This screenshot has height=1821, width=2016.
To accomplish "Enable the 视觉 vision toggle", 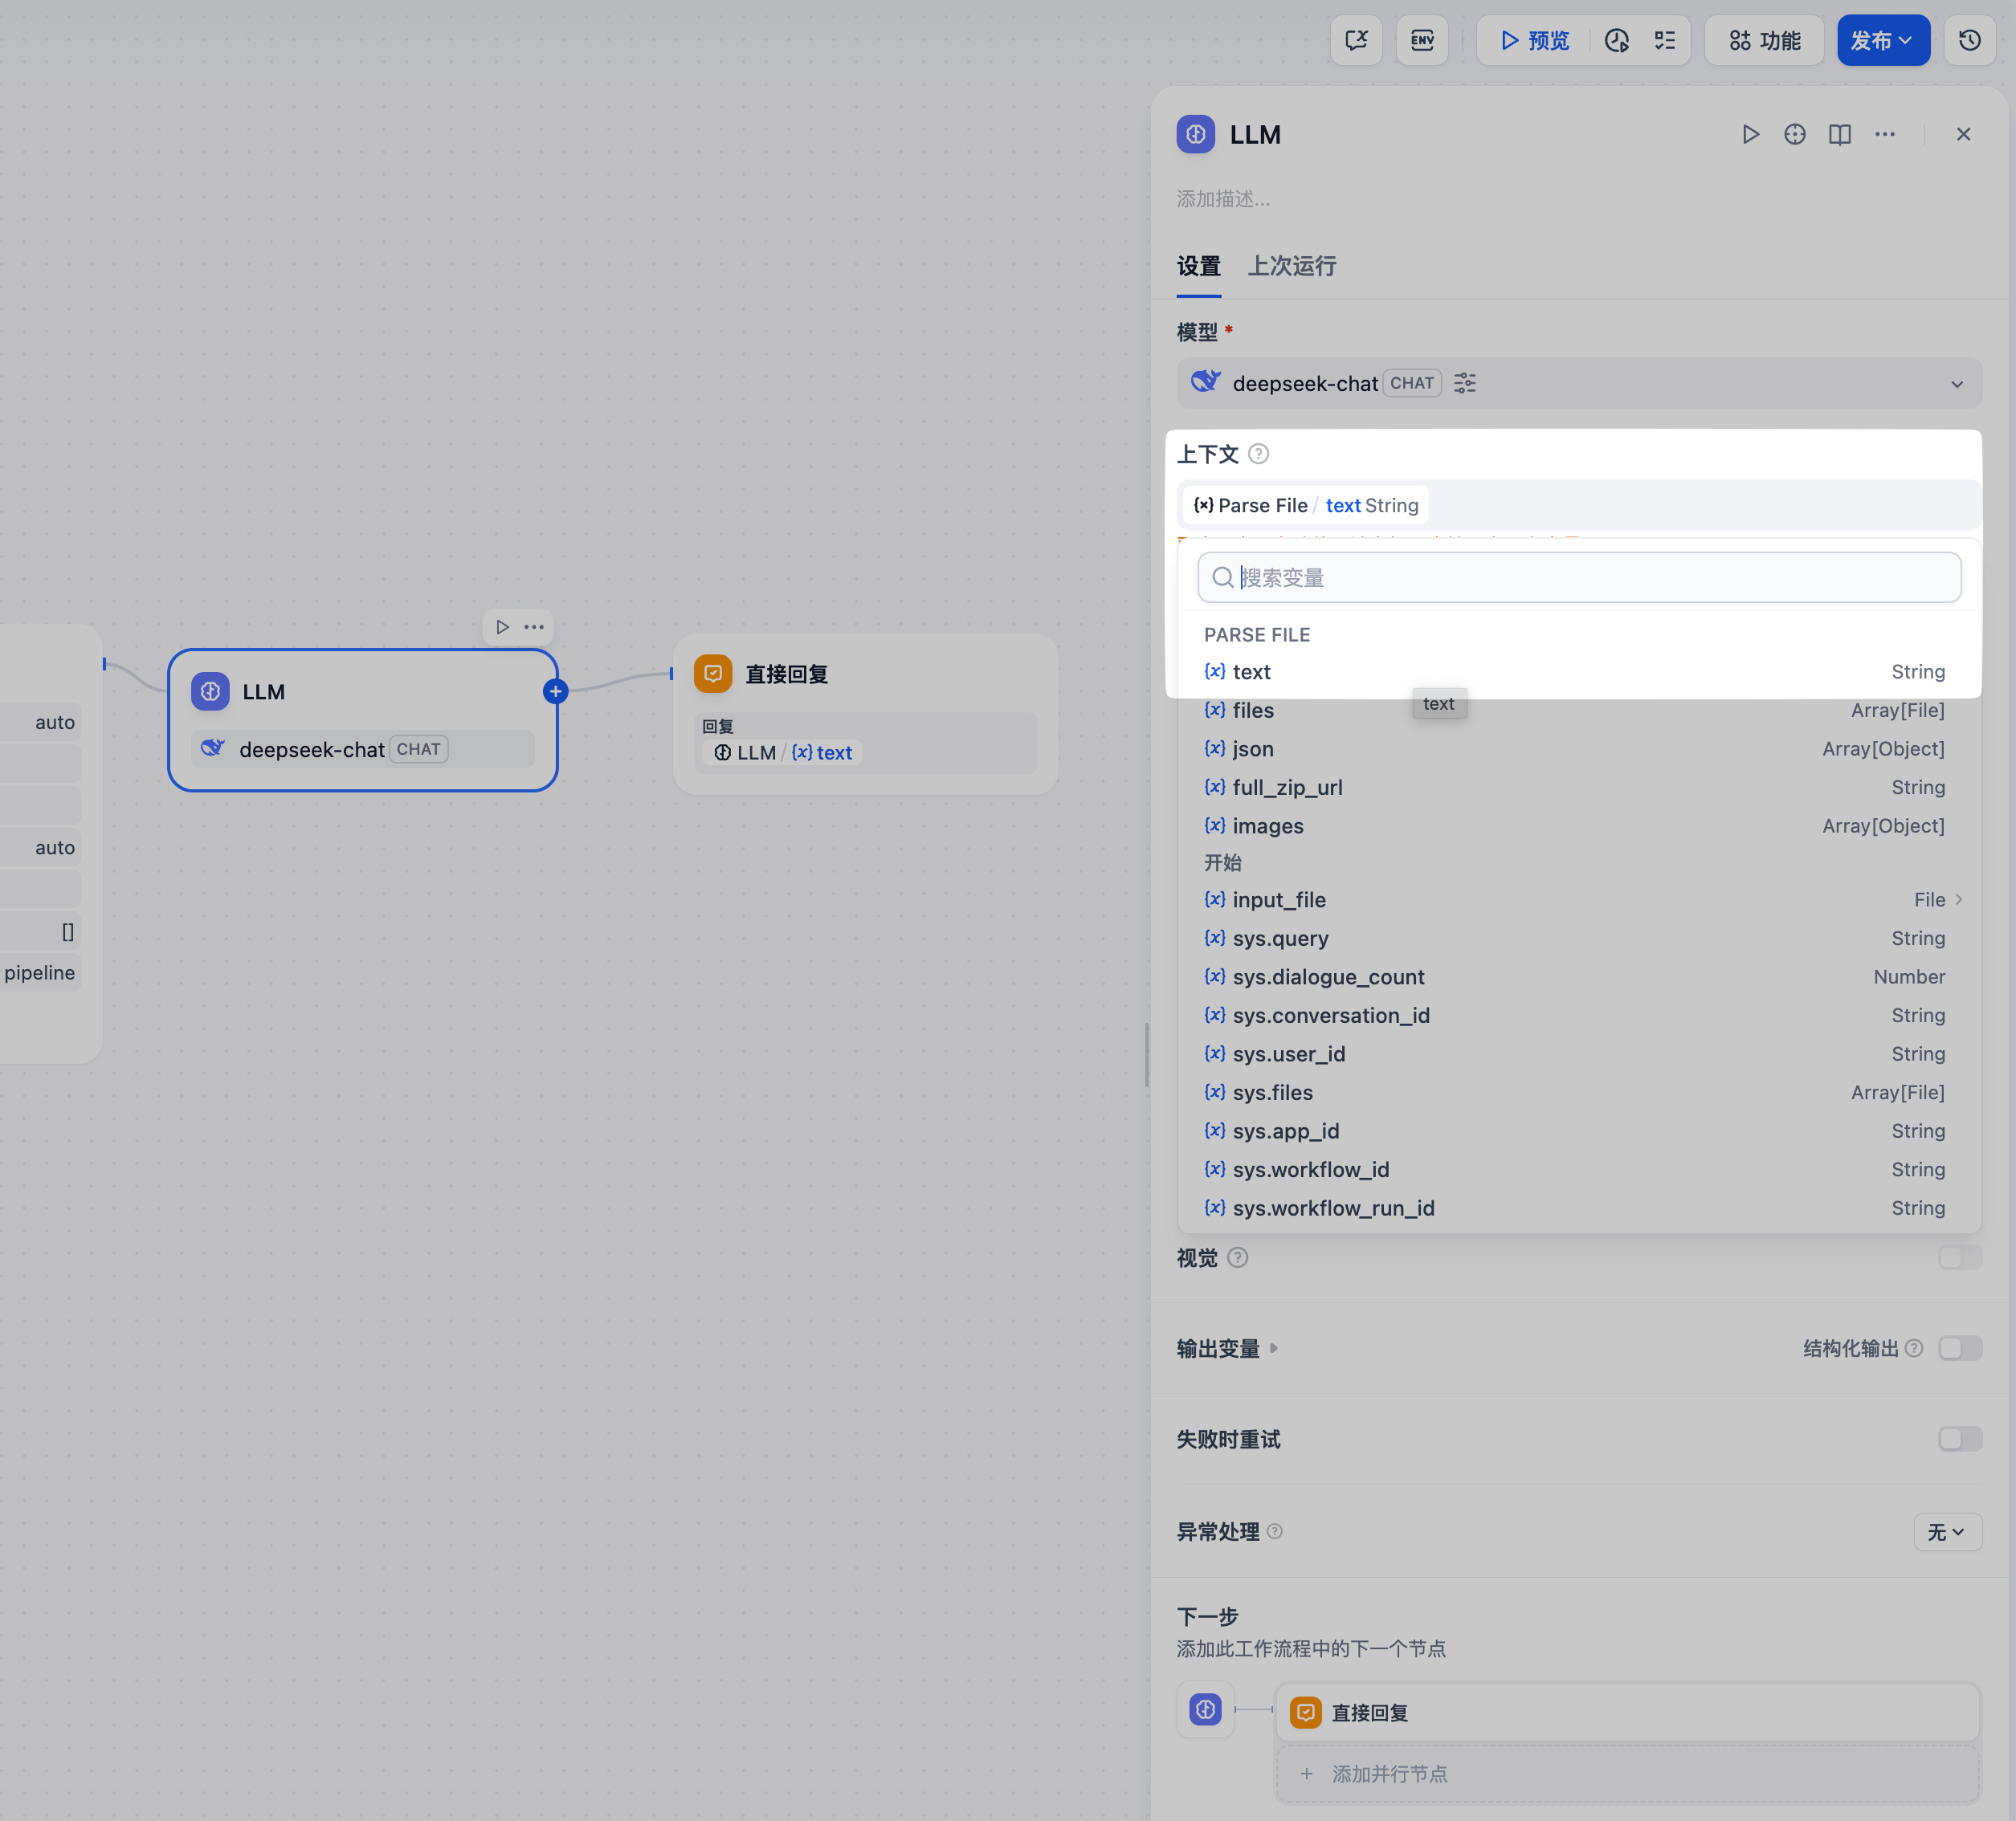I will point(1959,1257).
